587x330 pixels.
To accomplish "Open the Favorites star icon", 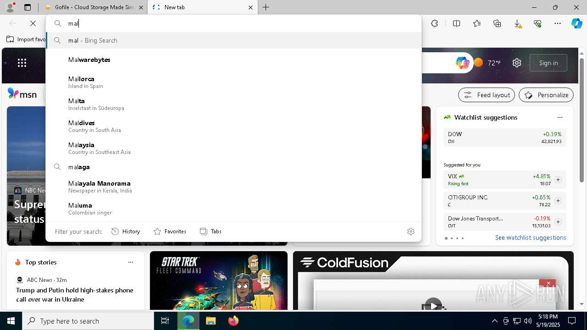I will pyautogui.click(x=477, y=23).
